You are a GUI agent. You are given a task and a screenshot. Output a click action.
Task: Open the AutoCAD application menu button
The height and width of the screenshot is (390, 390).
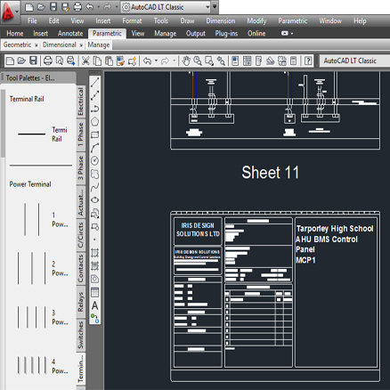(10, 12)
